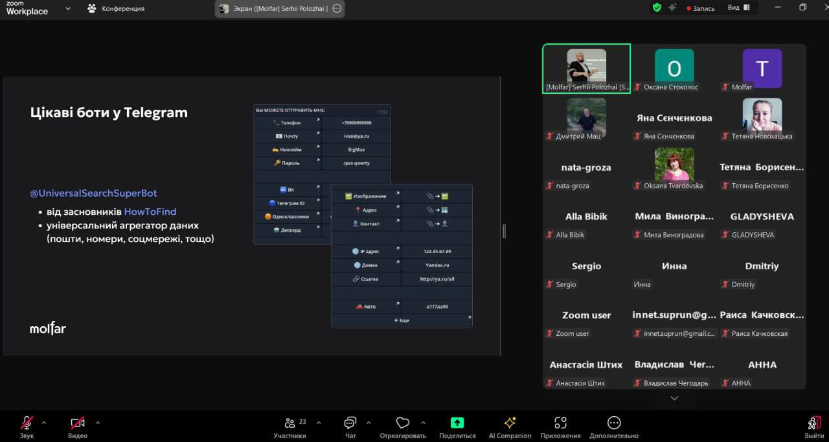This screenshot has width=829, height=442.
Task: Open the Дополнительно more options menu
Action: click(x=614, y=426)
